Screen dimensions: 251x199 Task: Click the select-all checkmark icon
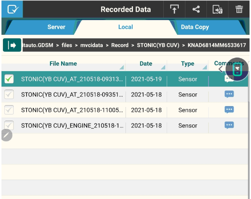(13, 9)
